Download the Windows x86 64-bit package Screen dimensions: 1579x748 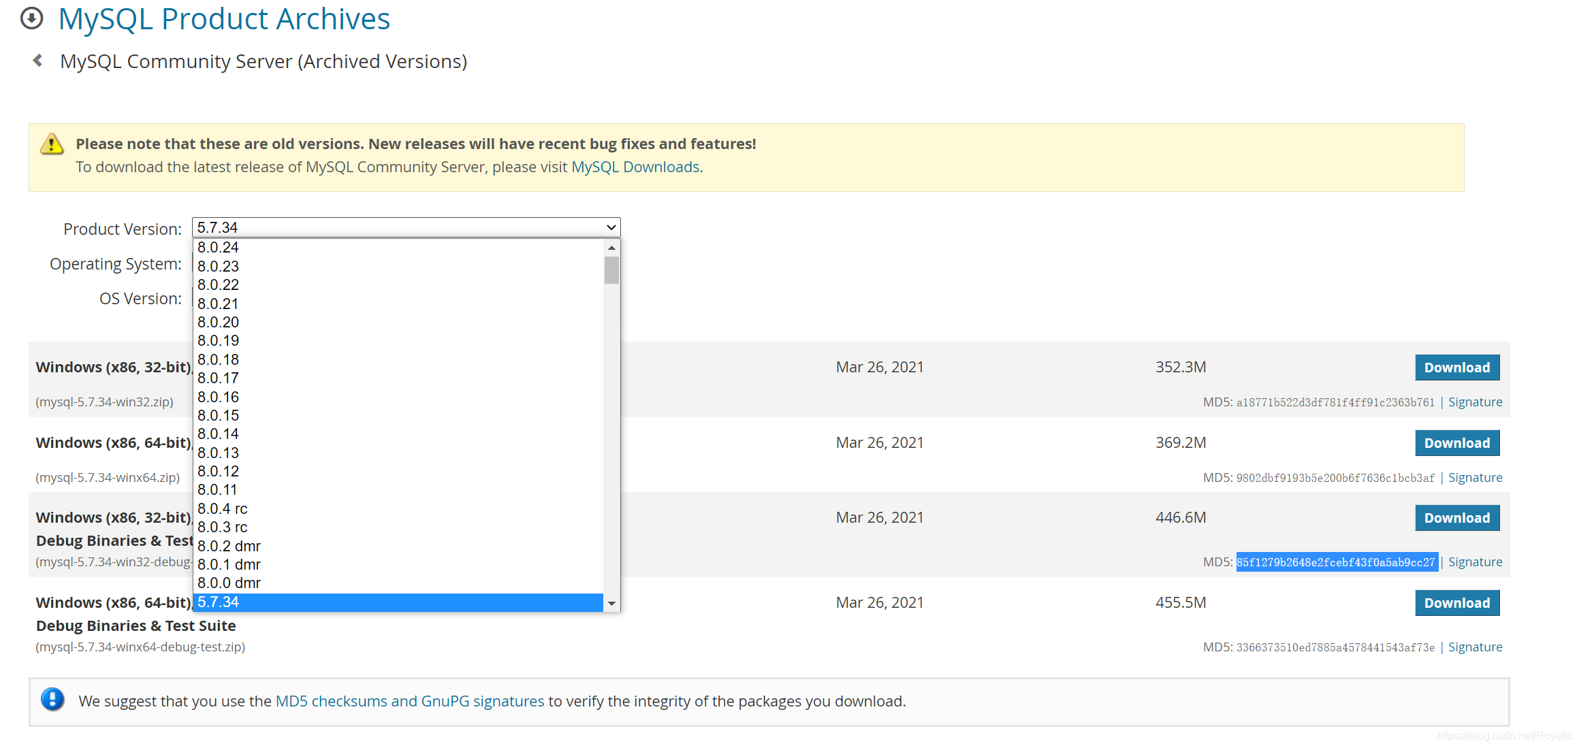point(1457,442)
